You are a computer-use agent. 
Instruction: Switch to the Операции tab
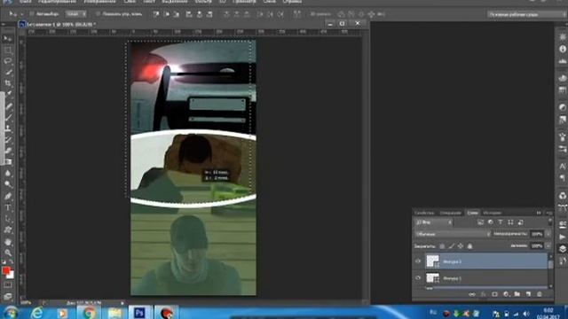[450, 213]
